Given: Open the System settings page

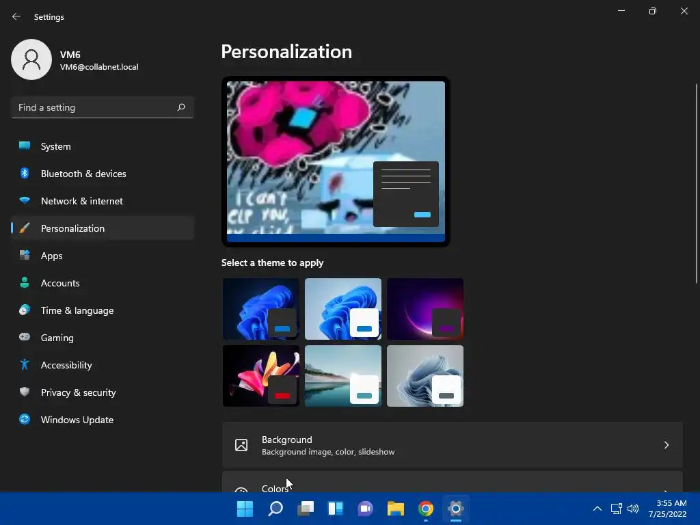Looking at the screenshot, I should pyautogui.click(x=103, y=146).
